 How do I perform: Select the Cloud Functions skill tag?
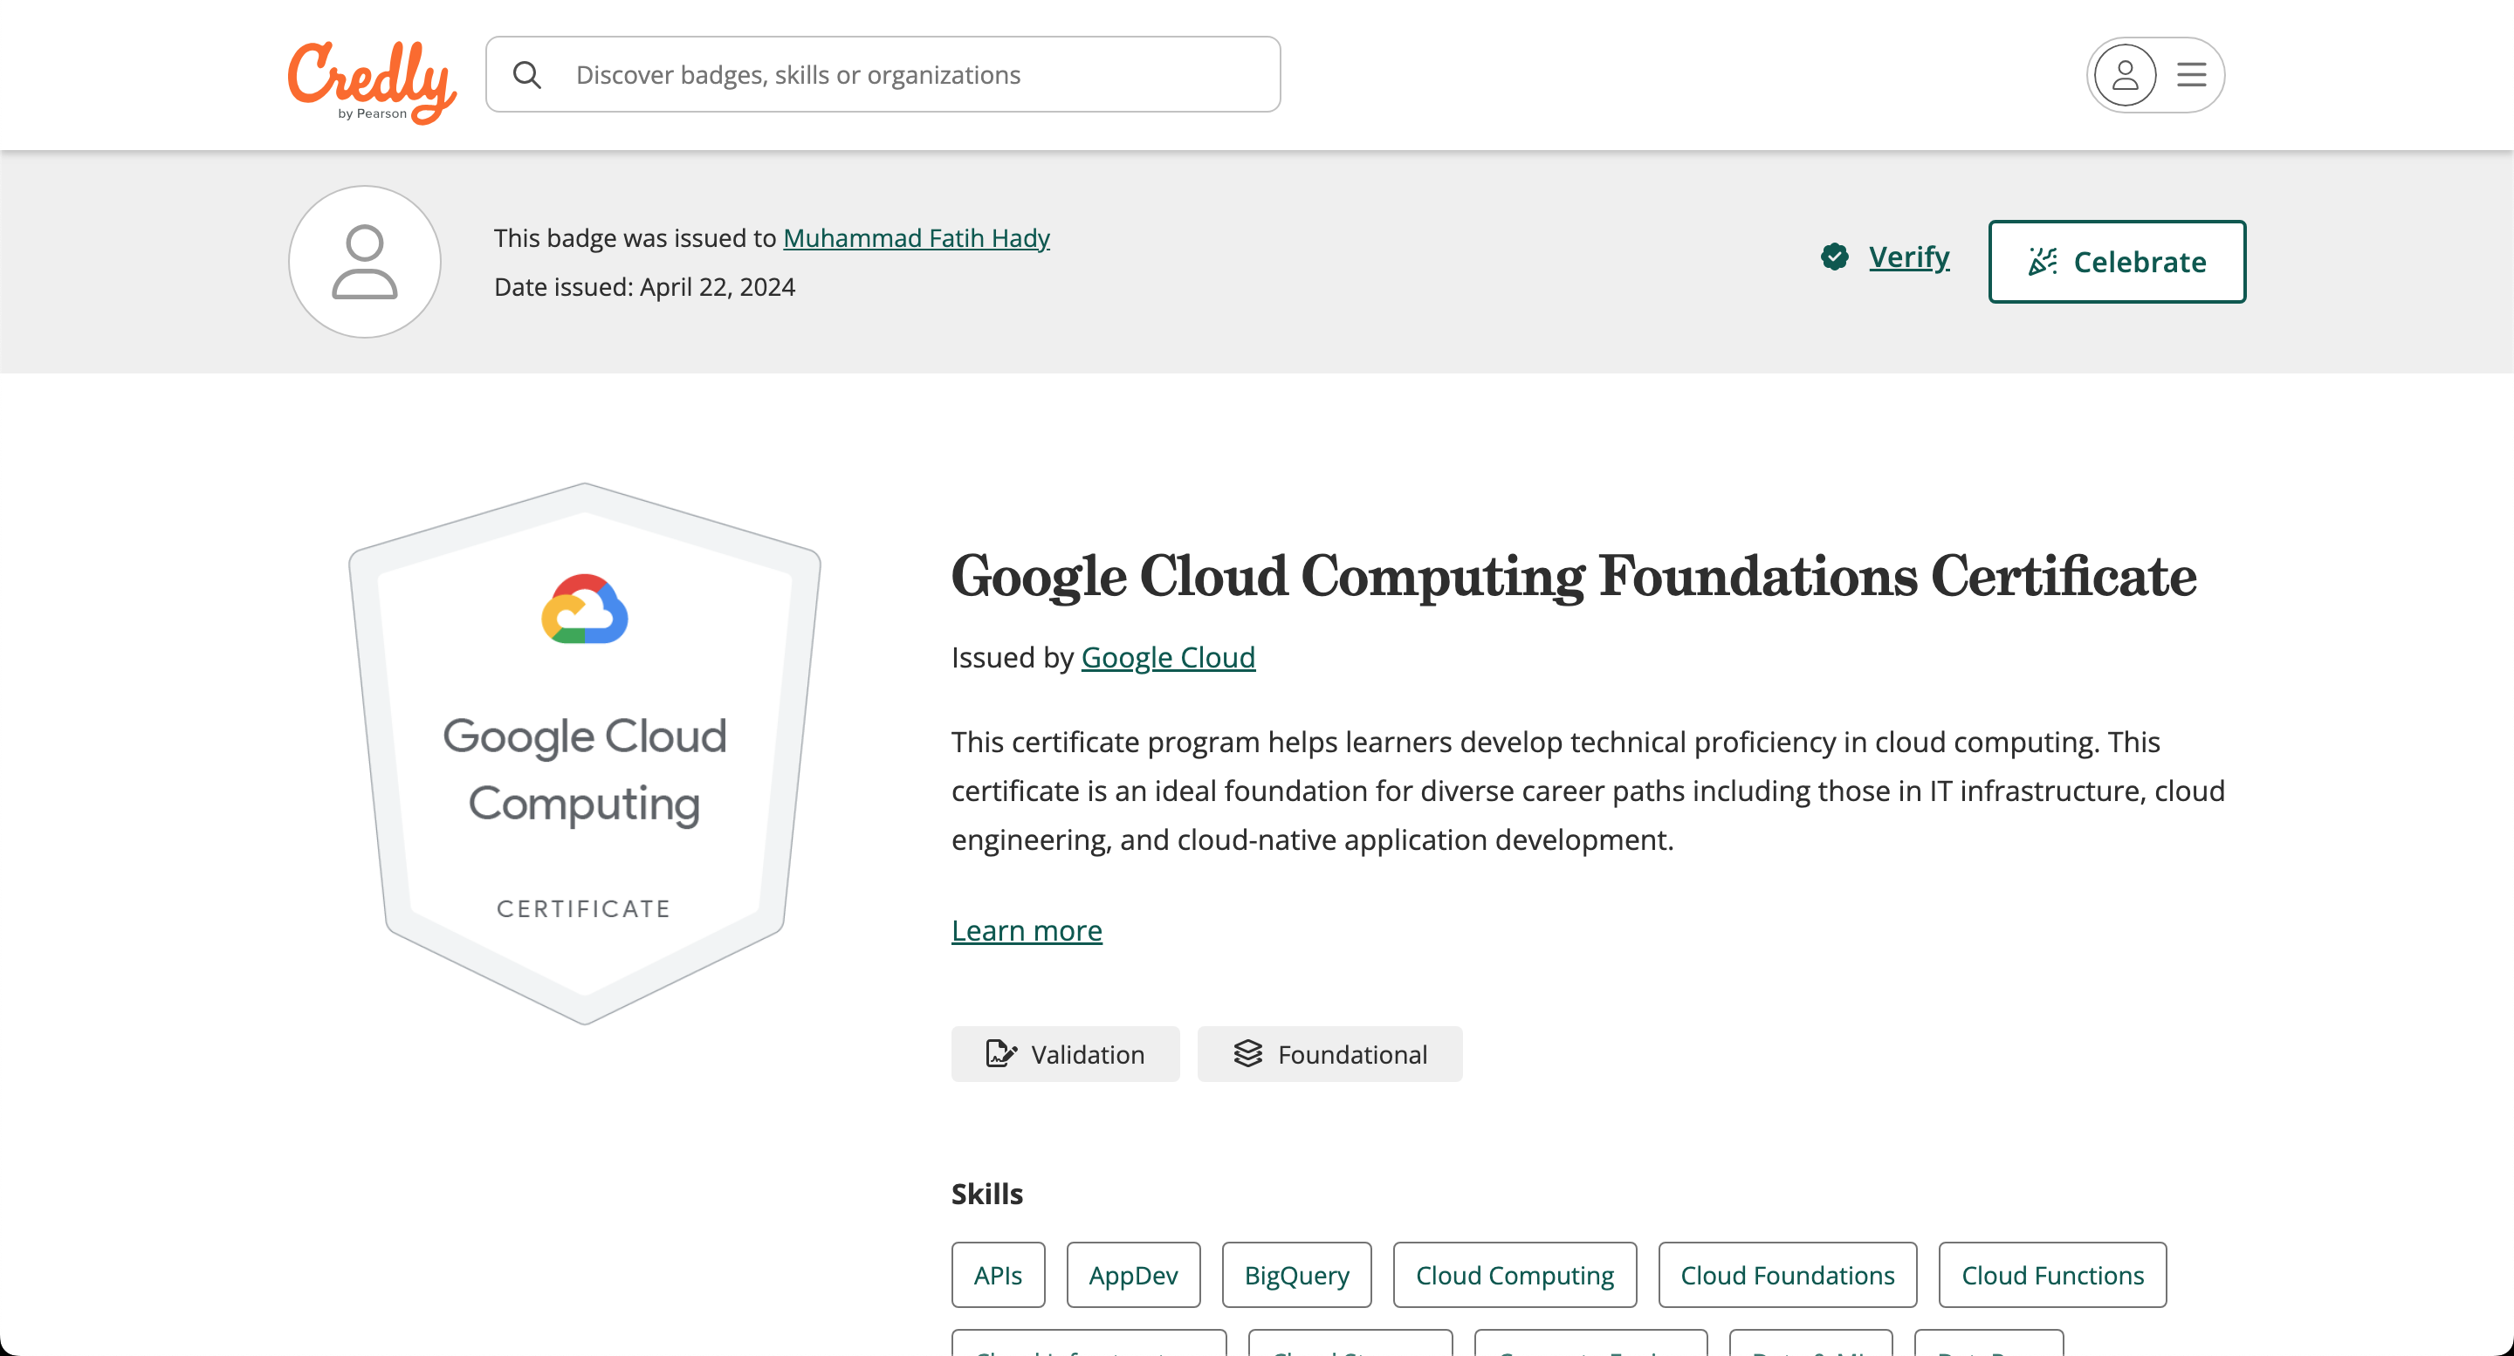pos(2051,1275)
